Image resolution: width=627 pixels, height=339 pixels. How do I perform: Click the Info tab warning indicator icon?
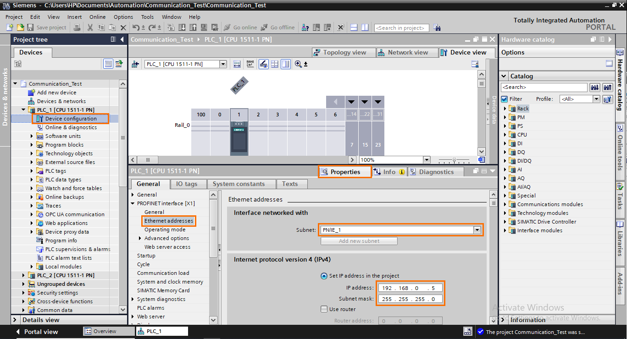click(402, 172)
